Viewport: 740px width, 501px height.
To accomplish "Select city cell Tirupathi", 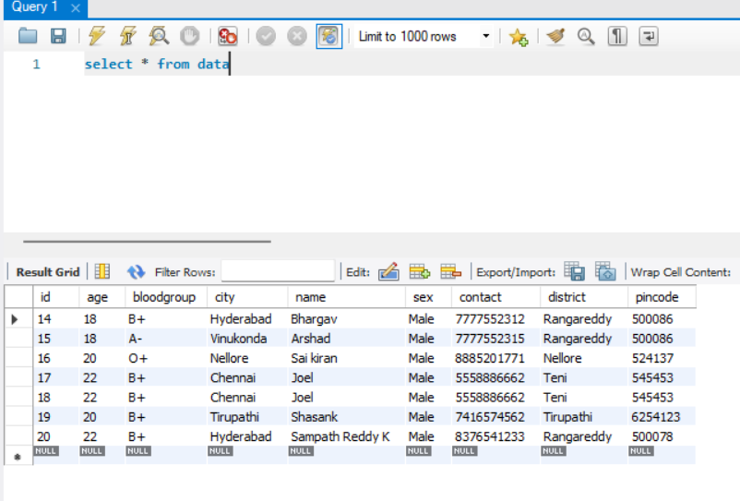I will pyautogui.click(x=247, y=417).
